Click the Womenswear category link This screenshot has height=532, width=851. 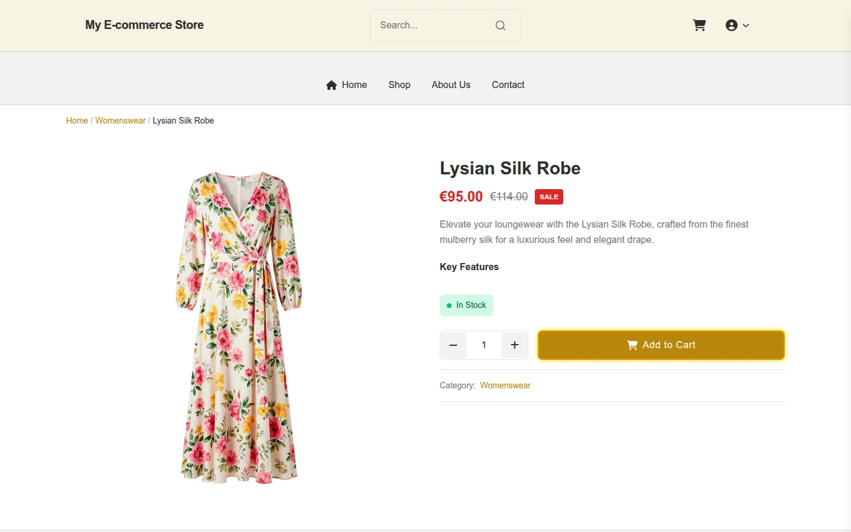[505, 385]
